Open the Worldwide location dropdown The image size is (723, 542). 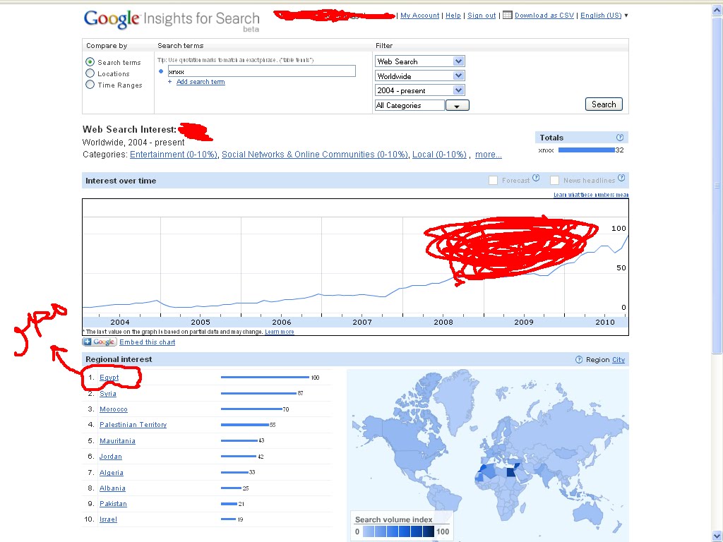pyautogui.click(x=420, y=76)
